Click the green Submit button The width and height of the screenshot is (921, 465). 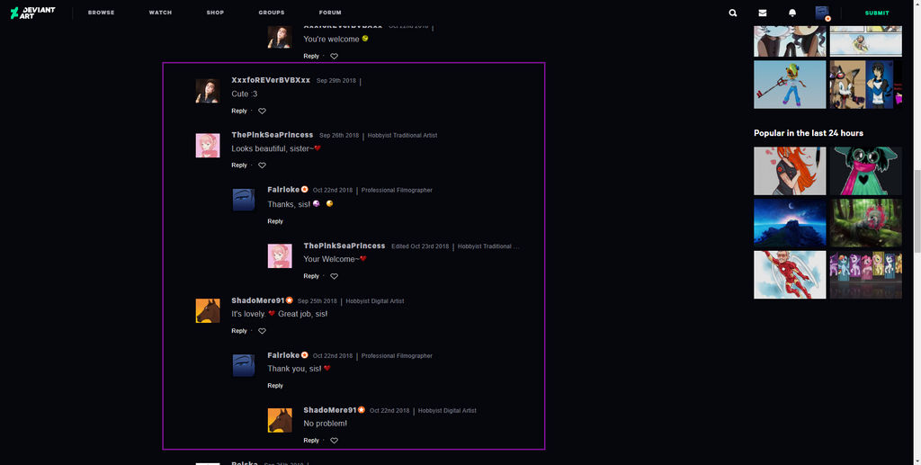[x=877, y=13]
